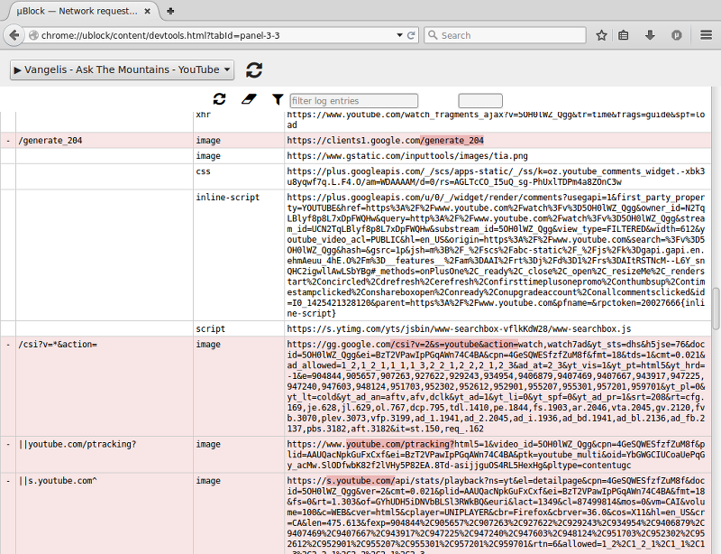721x554 pixels.
Task: Click the gstatic inputtools tia.png URL
Action: coord(407,156)
